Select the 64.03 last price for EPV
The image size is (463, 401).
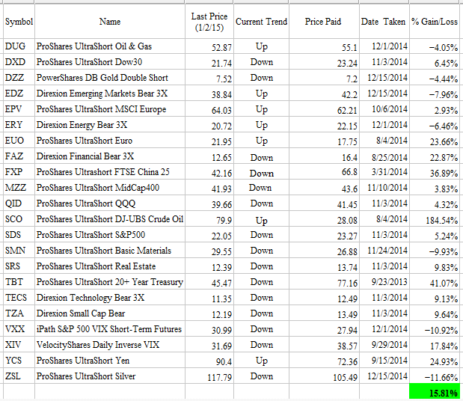209,109
